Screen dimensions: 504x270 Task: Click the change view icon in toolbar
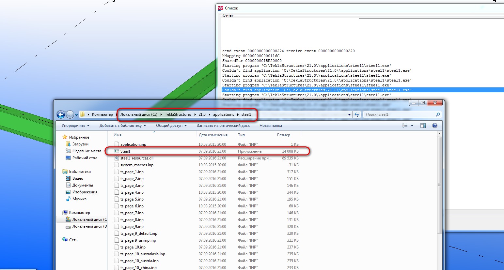click(x=405, y=126)
